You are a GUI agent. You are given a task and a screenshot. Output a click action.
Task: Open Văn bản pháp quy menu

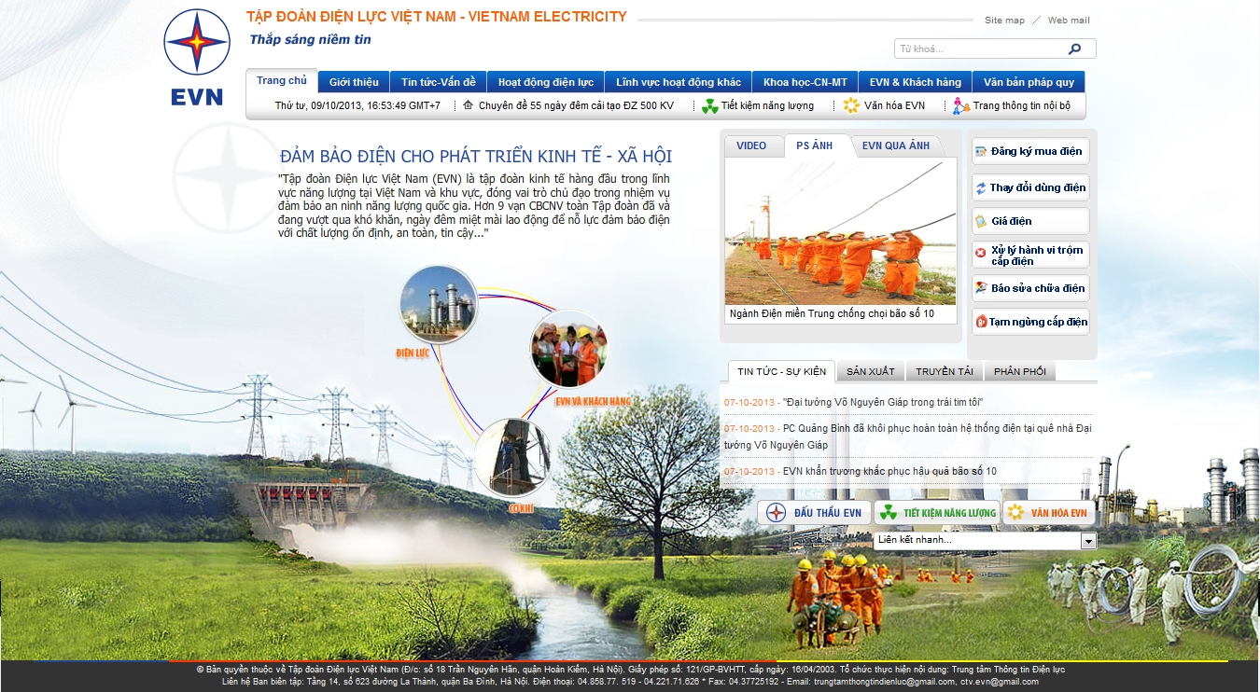(1029, 82)
